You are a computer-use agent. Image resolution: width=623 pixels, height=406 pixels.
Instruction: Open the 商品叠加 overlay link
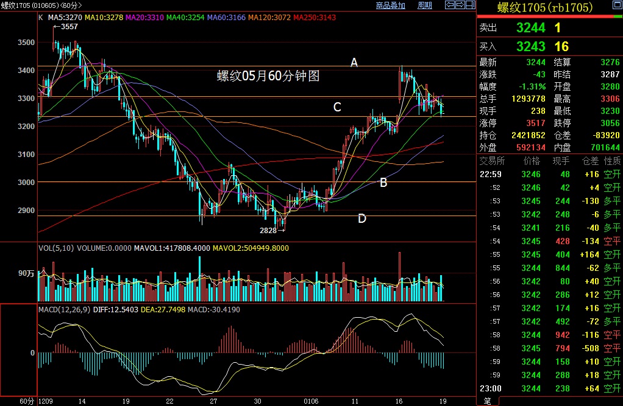391,5
